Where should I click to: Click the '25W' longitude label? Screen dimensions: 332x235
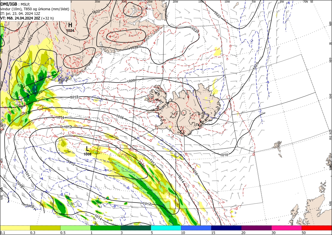(x=150, y=2)
